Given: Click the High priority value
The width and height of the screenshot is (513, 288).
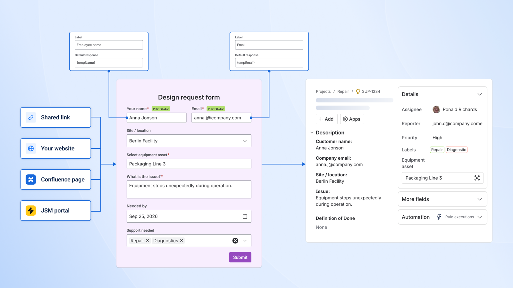Looking at the screenshot, I should pyautogui.click(x=437, y=138).
